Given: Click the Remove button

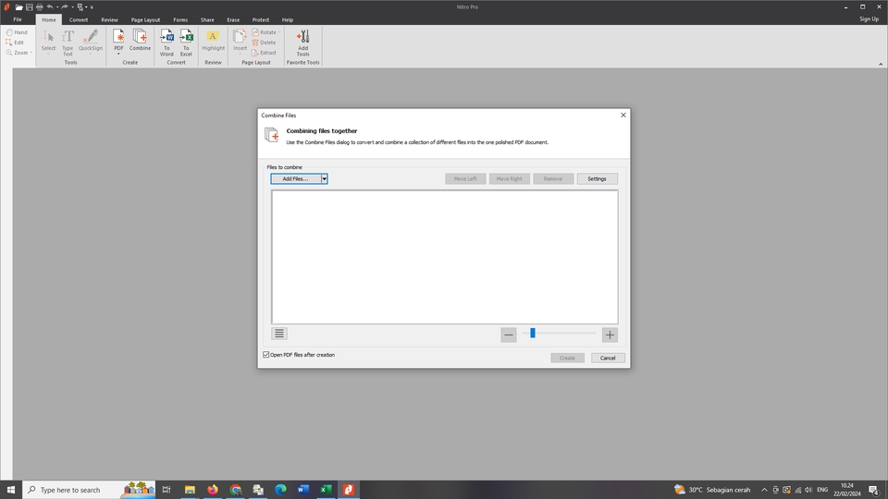Looking at the screenshot, I should point(553,178).
